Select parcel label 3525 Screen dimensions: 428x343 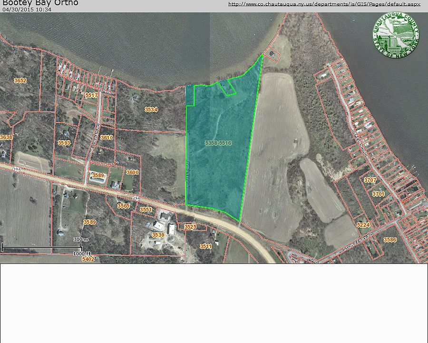click(x=190, y=227)
